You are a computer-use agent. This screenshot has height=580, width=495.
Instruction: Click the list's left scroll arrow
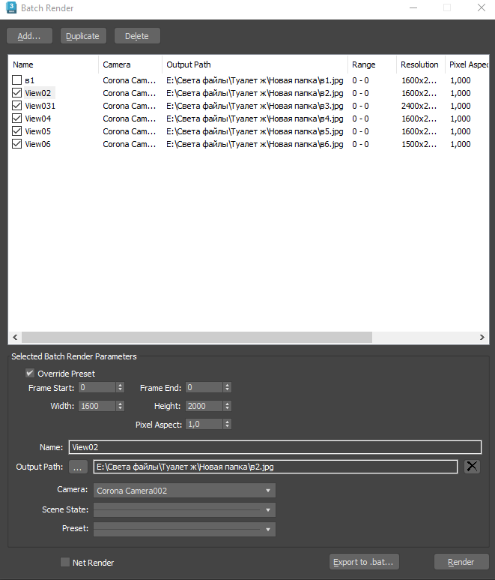(x=15, y=337)
